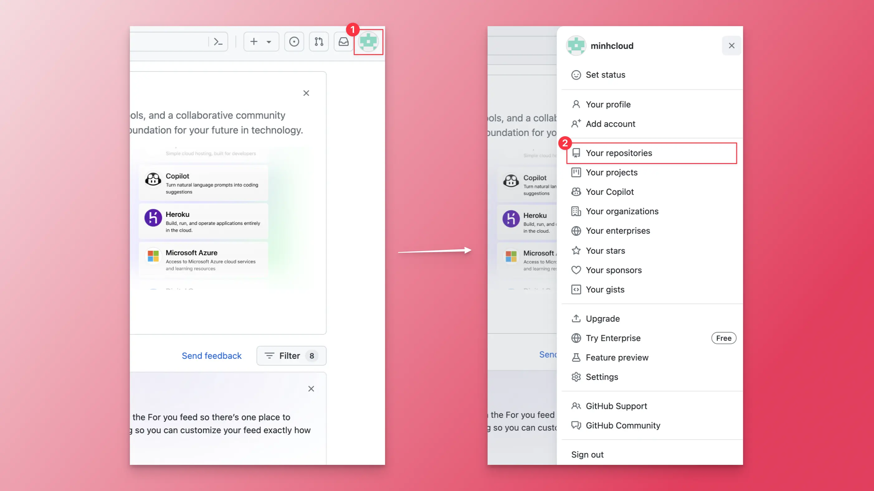Click the discussion icon beside GitHub Community
This screenshot has height=491, width=874.
pyautogui.click(x=576, y=426)
